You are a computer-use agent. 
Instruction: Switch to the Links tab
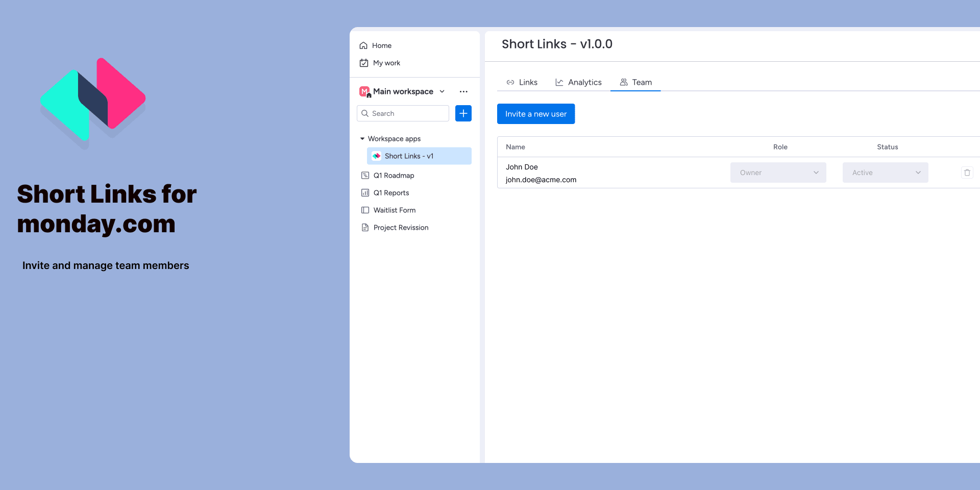click(522, 82)
